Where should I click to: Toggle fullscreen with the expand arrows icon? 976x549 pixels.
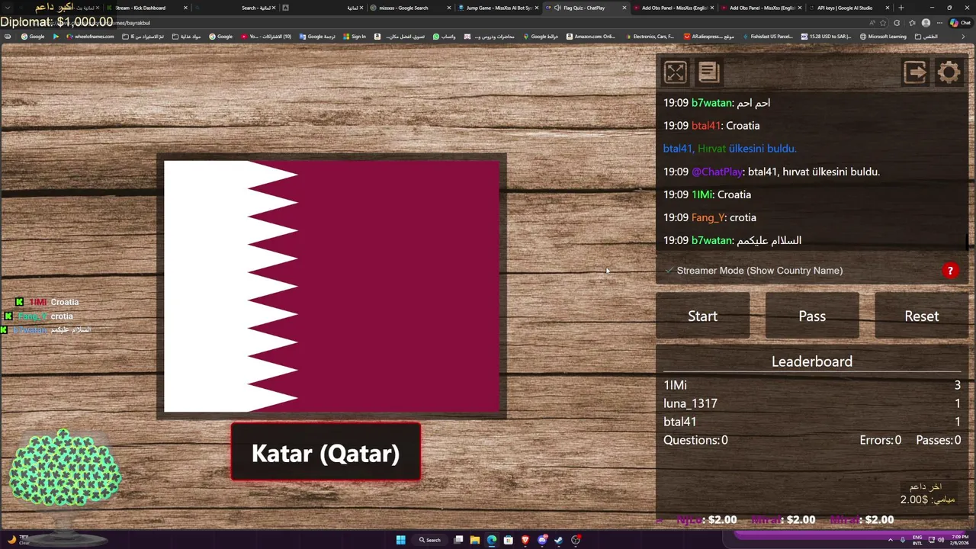[675, 72]
